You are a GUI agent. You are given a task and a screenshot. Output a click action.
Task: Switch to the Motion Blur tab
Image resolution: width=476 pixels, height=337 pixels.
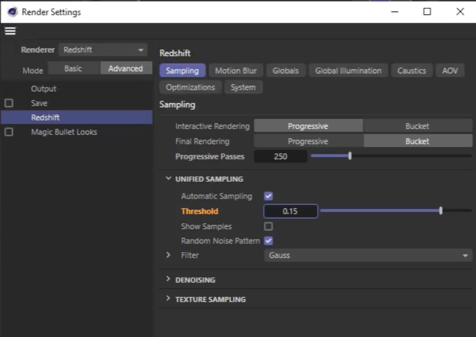[235, 71]
